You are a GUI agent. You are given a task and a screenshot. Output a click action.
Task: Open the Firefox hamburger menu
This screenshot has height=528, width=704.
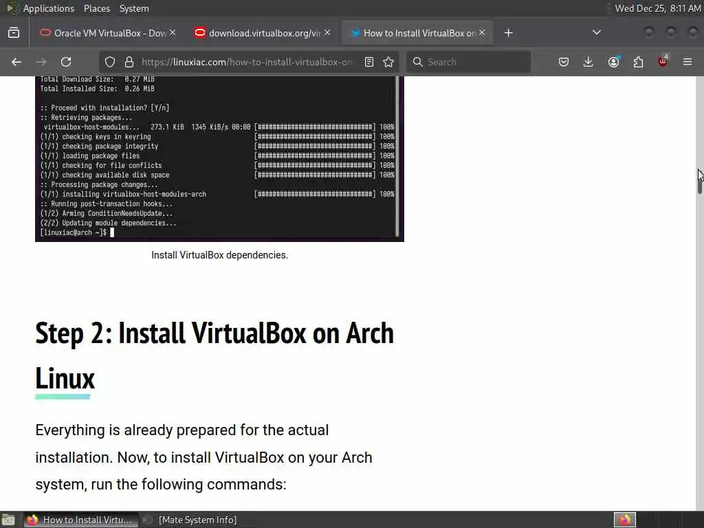[687, 62]
